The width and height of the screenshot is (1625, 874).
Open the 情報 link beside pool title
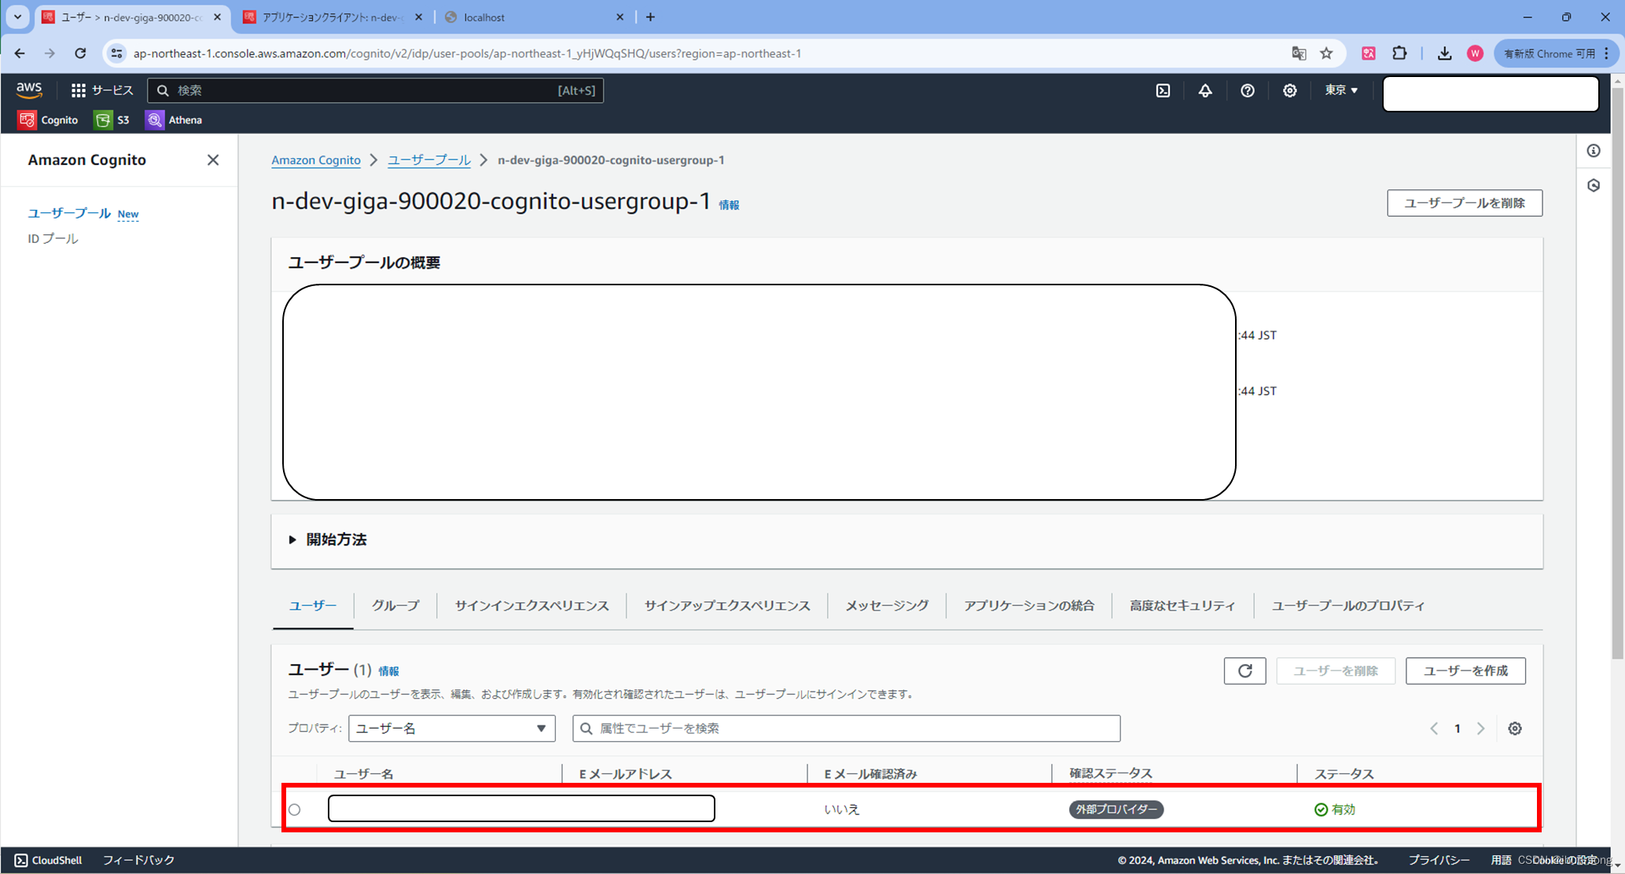(729, 204)
